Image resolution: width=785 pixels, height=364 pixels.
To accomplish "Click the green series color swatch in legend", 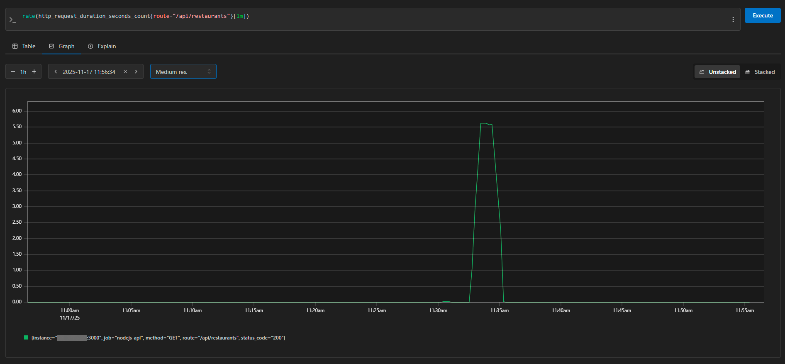I will [26, 338].
